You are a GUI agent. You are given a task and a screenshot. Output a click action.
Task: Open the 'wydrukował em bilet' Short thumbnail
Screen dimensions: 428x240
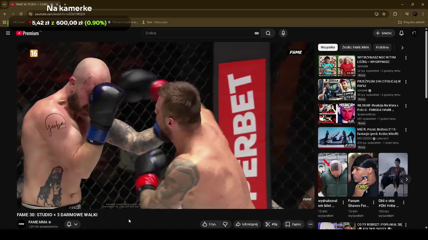[333, 175]
